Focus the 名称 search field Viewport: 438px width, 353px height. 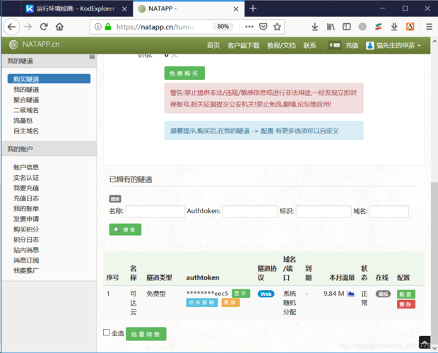[155, 212]
